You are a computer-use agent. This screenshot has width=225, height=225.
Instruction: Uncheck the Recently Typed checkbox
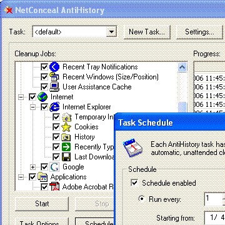coord(56,147)
